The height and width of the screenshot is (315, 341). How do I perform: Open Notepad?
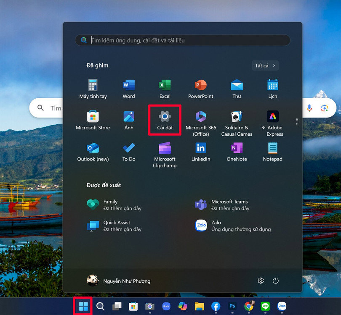coord(272,149)
